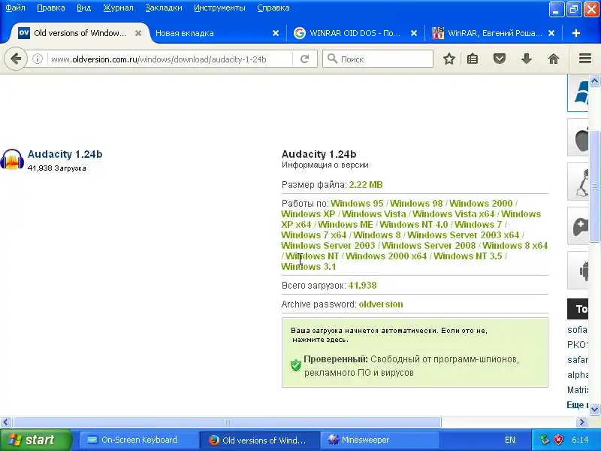Click the Windows 2000 x64 link

(x=386, y=256)
